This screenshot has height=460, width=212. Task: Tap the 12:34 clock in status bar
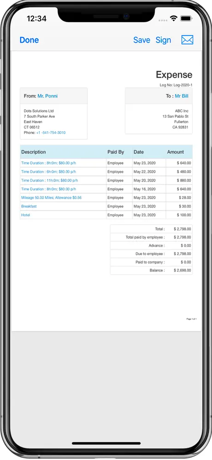tap(36, 19)
